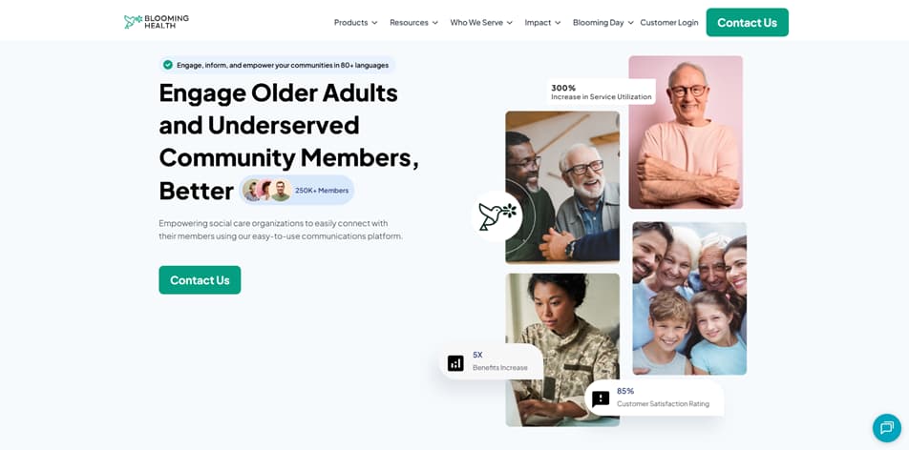Viewport: 909px width, 450px height.
Task: Expand the Blooming Day dropdown arrow
Action: [631, 23]
